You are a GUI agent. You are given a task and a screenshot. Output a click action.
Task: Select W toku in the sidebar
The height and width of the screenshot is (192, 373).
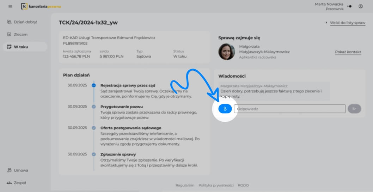(21, 47)
